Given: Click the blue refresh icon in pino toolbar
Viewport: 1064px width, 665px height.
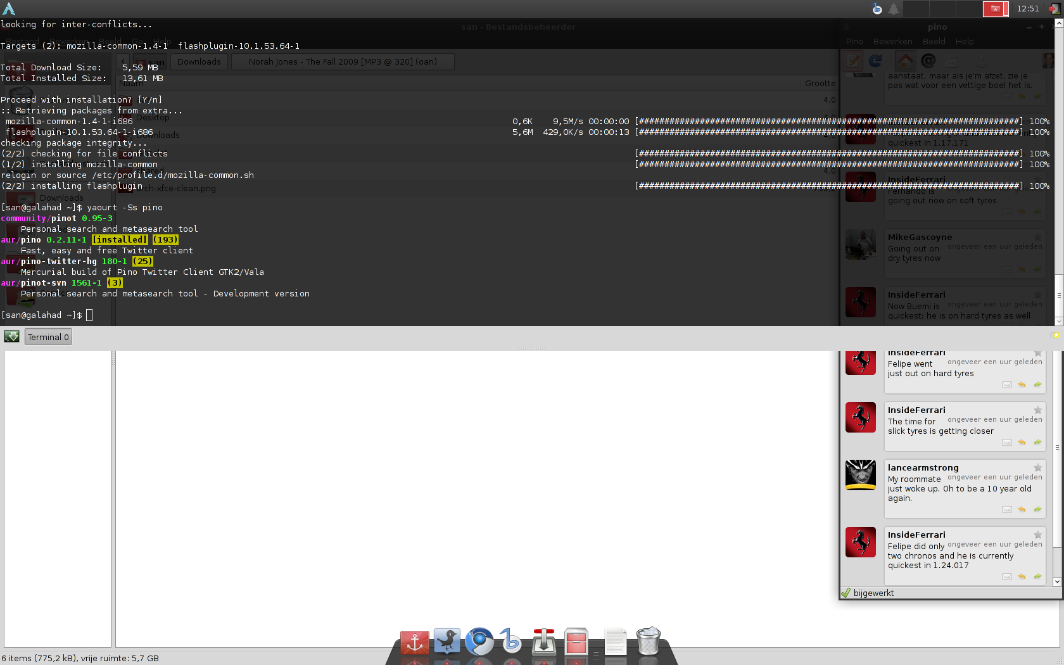Looking at the screenshot, I should (875, 61).
